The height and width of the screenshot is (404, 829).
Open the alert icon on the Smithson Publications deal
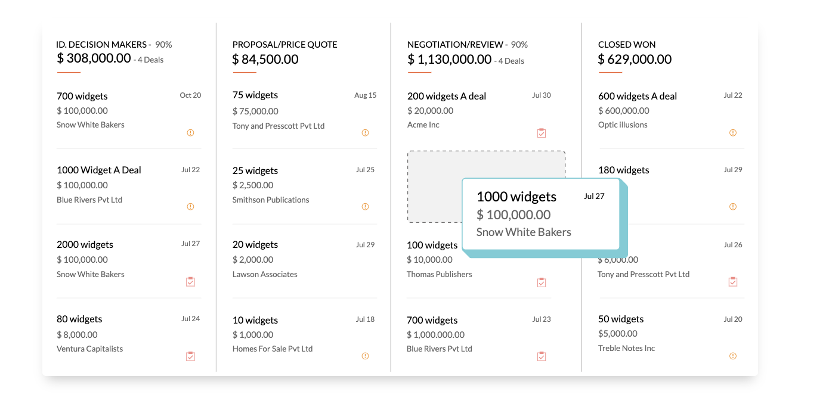coord(365,206)
